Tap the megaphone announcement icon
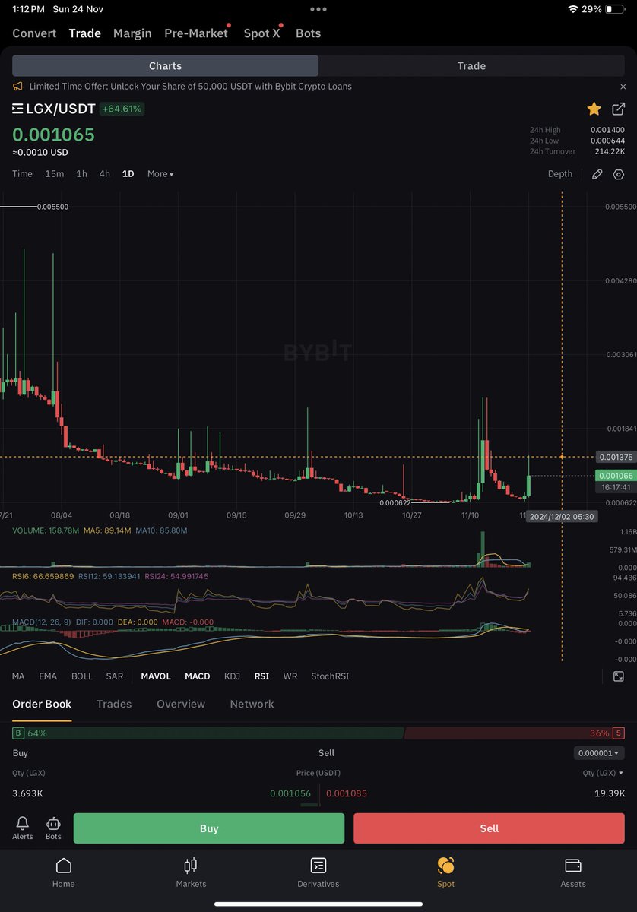The width and height of the screenshot is (637, 912). pyautogui.click(x=18, y=87)
